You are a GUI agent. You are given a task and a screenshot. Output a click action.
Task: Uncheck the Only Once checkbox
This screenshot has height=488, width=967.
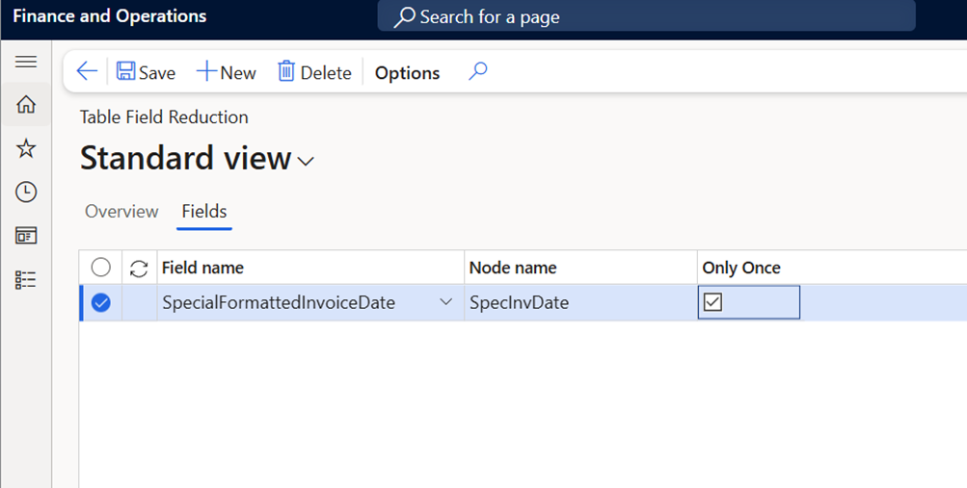click(x=712, y=302)
